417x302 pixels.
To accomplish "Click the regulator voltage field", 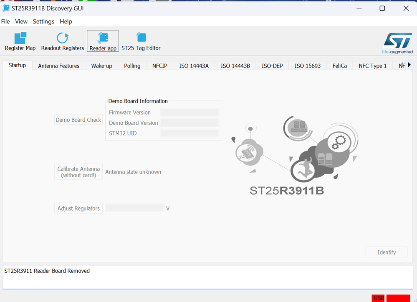I will point(134,208).
